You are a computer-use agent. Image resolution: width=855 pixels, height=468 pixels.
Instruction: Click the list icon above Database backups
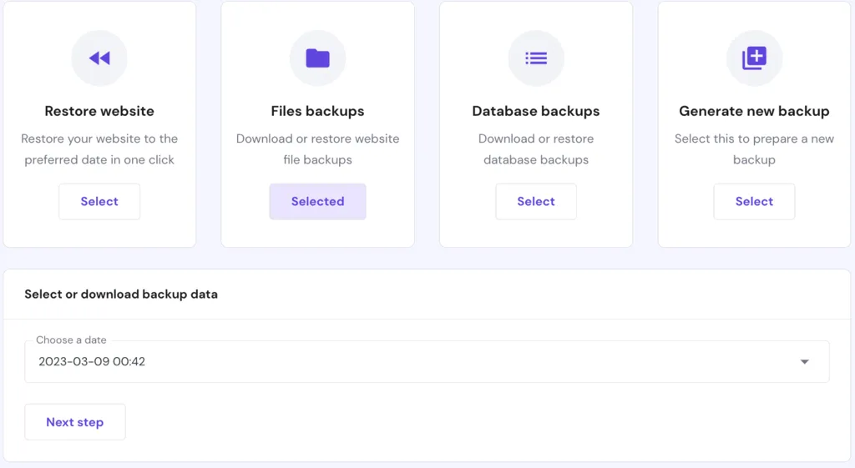(x=536, y=58)
